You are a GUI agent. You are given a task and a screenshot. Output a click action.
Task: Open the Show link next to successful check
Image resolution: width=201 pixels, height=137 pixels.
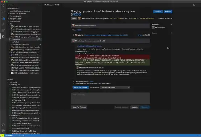pos(91,82)
